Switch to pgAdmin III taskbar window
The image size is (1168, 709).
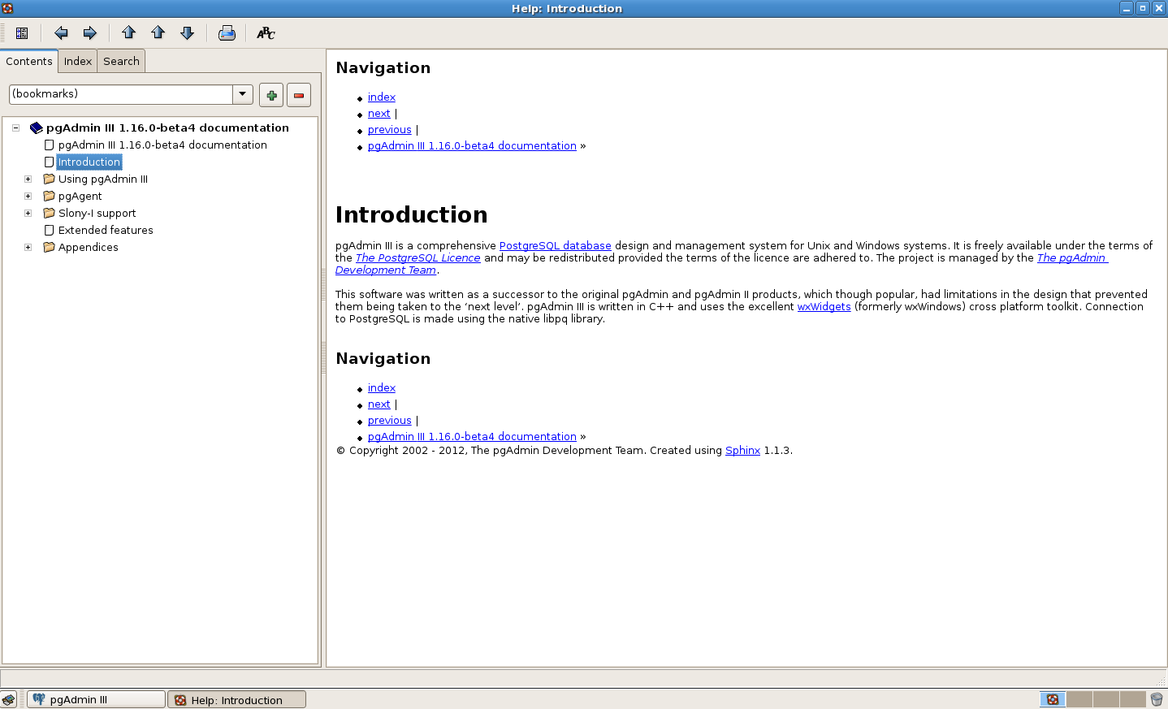(x=96, y=699)
